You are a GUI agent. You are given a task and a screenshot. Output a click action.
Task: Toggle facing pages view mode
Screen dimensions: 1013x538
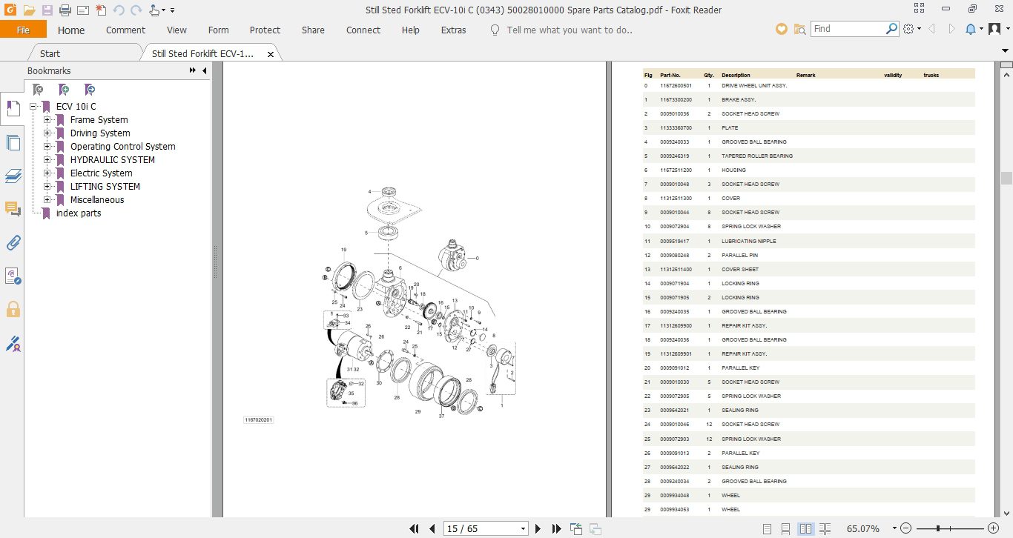pyautogui.click(x=805, y=528)
